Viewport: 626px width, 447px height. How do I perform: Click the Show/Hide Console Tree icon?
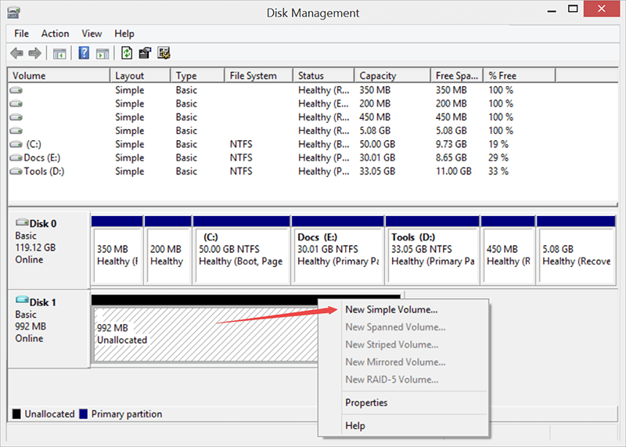point(59,53)
